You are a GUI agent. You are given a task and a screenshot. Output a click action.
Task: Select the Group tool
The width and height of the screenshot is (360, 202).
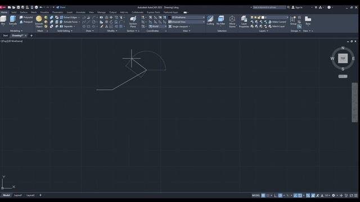pos(293,20)
